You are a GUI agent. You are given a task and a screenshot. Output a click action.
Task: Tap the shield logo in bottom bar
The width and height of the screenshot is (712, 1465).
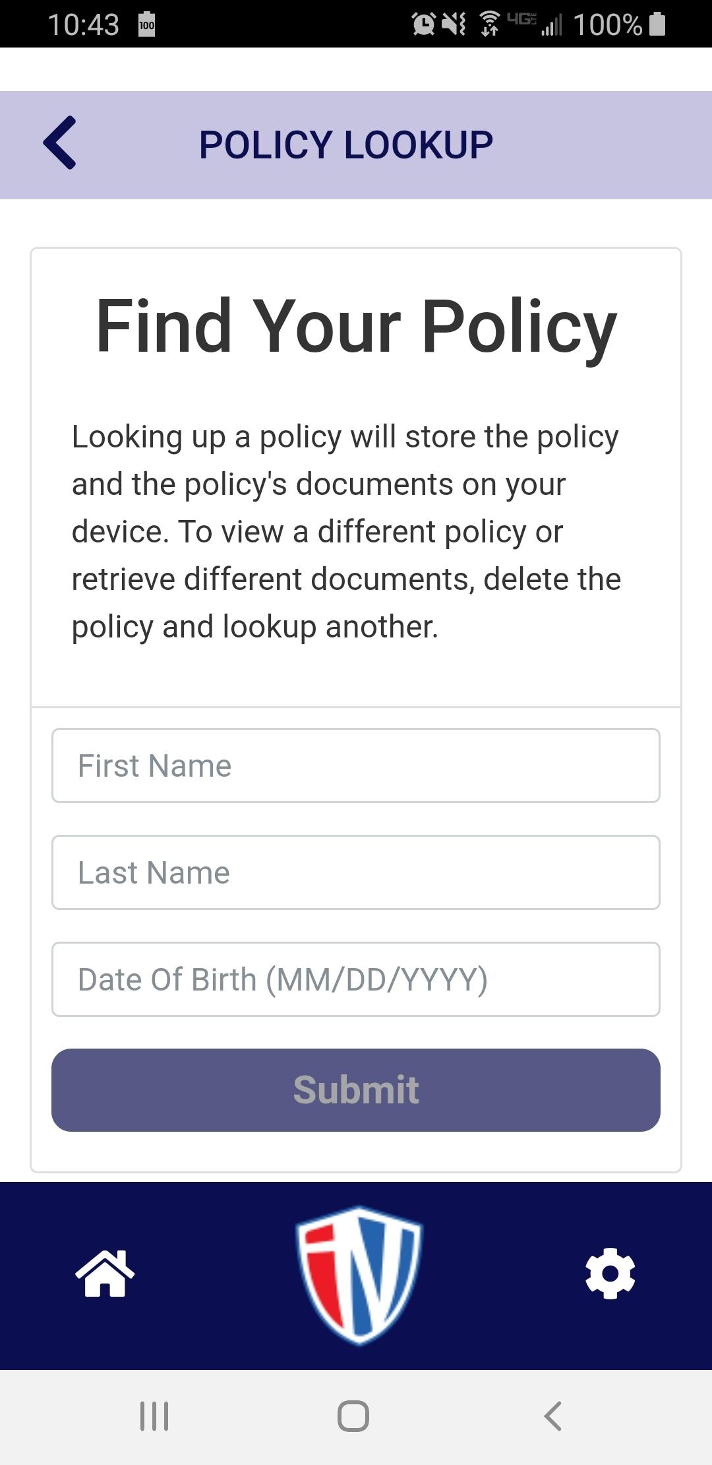(x=359, y=1275)
